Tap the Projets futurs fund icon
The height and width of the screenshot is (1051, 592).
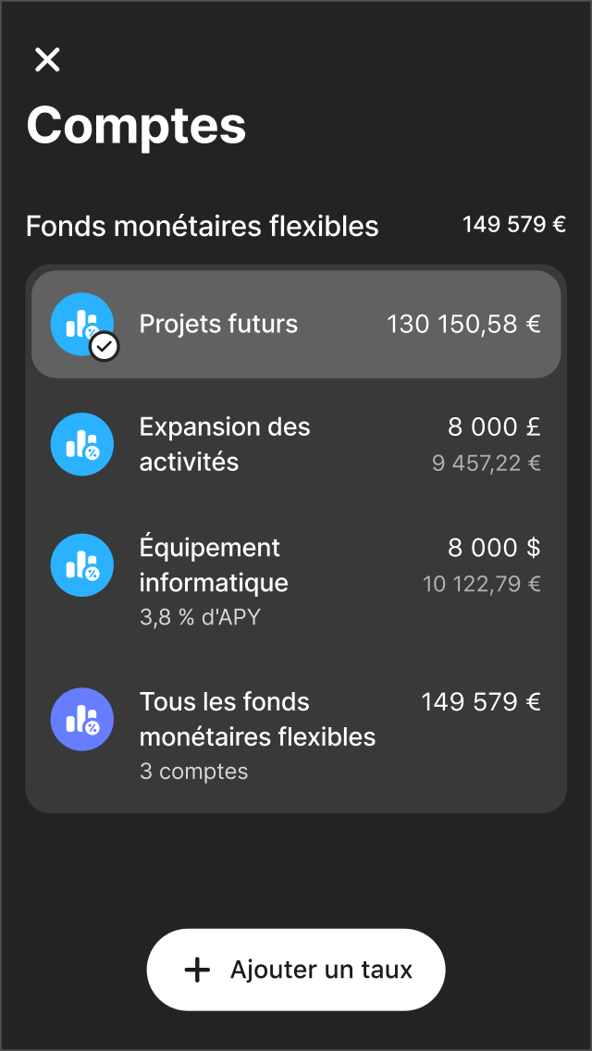81,324
